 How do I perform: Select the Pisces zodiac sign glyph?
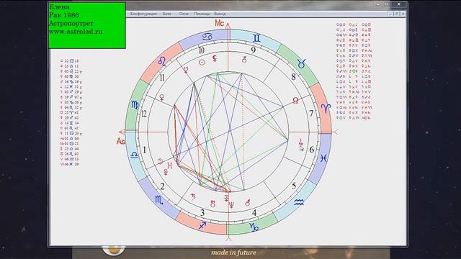(x=323, y=158)
